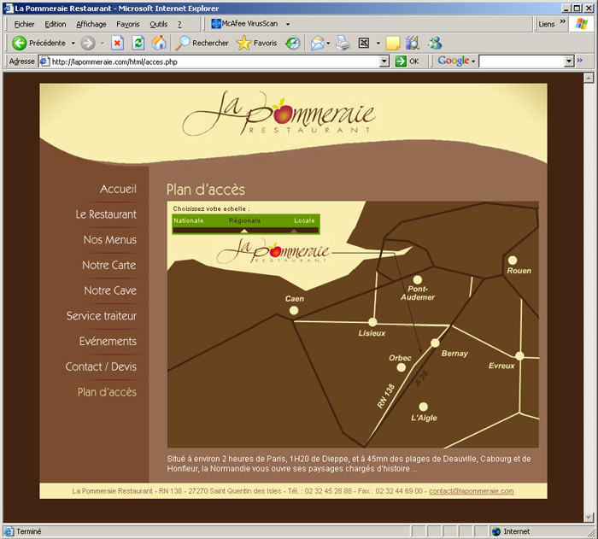Screen dimensions: 598x539
Task: Click inside the Google search input field
Action: 521,62
